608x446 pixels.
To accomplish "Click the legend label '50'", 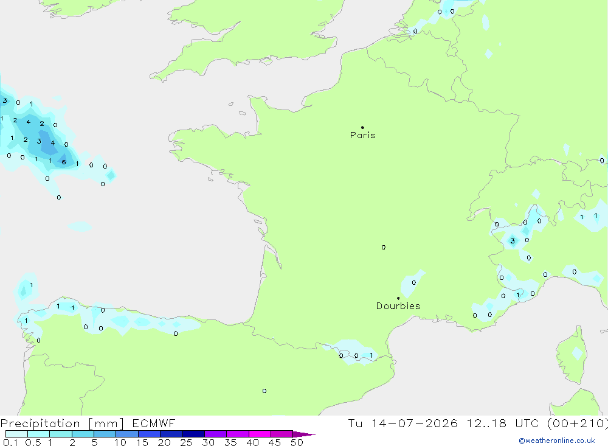I will (x=297, y=442).
